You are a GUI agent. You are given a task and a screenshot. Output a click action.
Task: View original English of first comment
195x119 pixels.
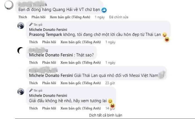(70, 17)
